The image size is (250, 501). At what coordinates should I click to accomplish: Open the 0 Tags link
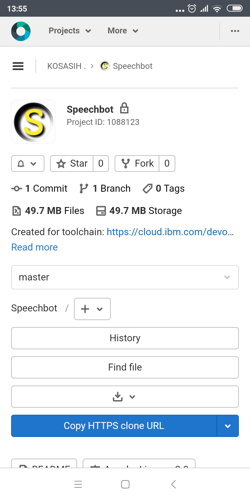tap(164, 189)
